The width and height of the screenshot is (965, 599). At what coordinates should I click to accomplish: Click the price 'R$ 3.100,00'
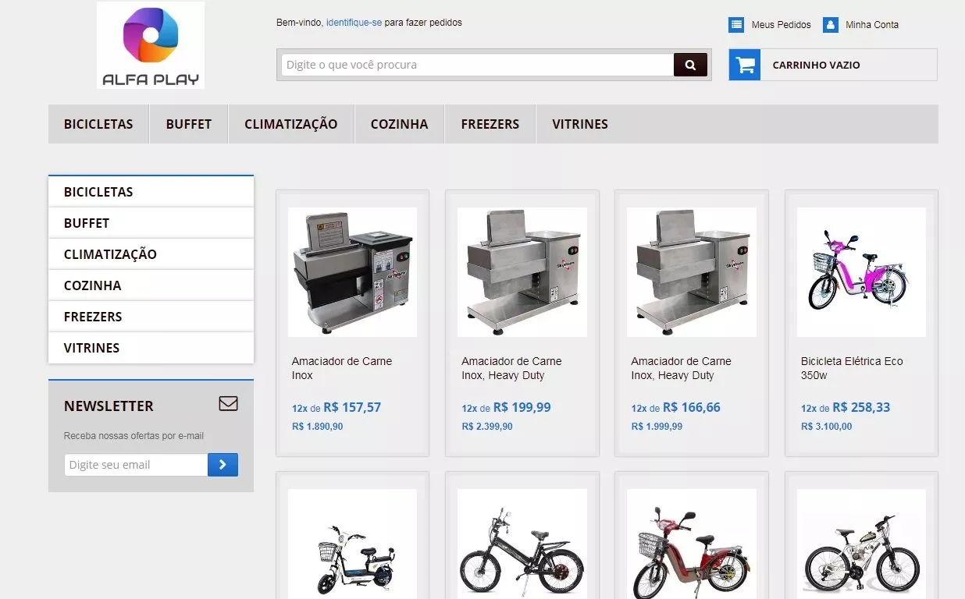coord(827,427)
